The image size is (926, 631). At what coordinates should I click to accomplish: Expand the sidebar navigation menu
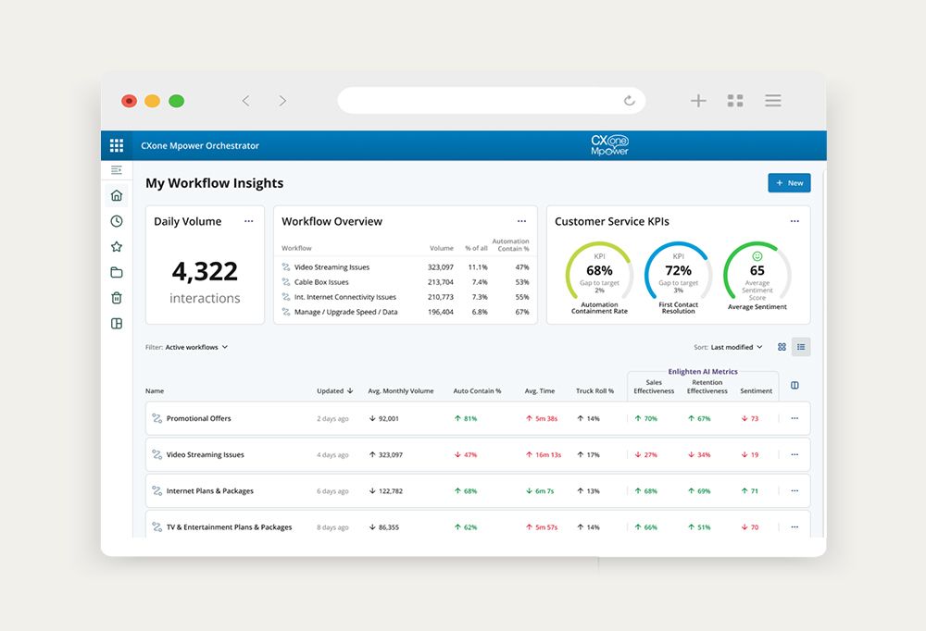(117, 170)
